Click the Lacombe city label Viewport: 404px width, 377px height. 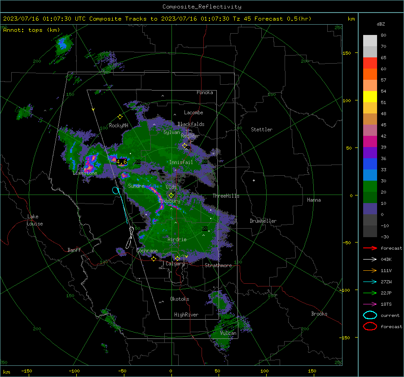[x=193, y=113]
